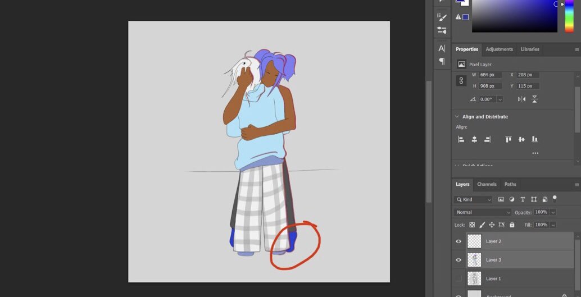
Task: Click the out-of-gamut warning triangle
Action: tap(458, 17)
